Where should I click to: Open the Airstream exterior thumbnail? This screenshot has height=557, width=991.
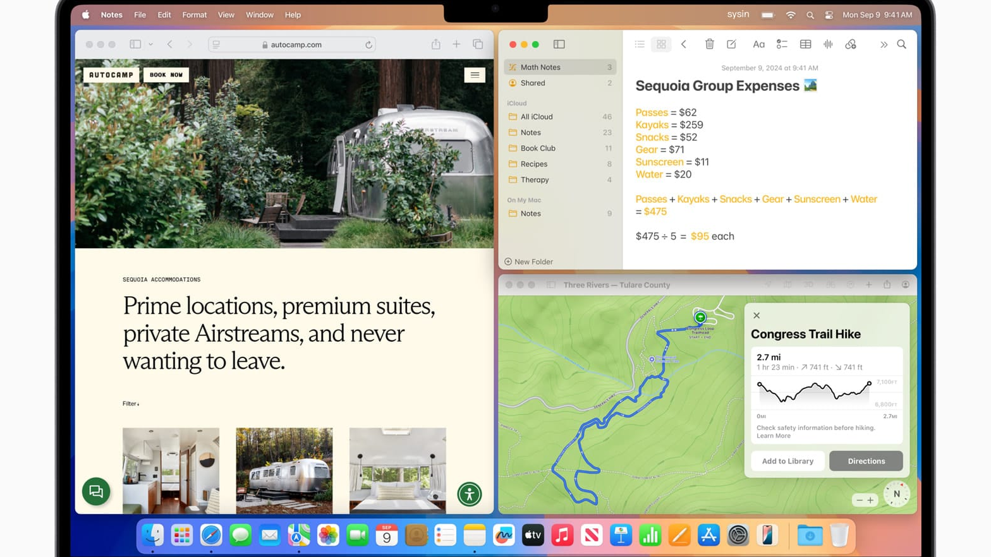(x=284, y=470)
